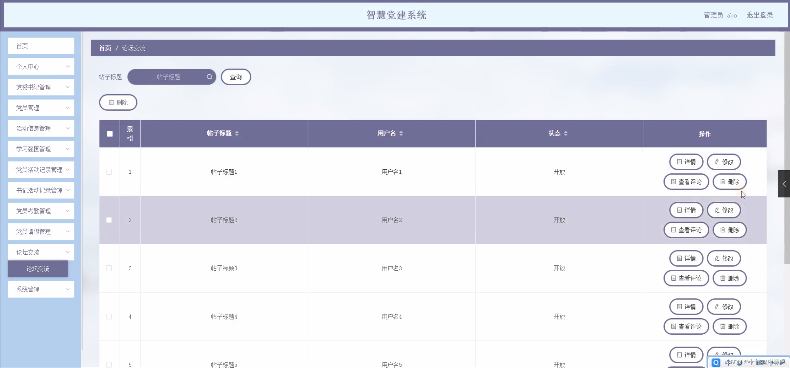The image size is (790, 368).
Task: Click the sort arrows beside 状态 header
Action: [x=565, y=133]
